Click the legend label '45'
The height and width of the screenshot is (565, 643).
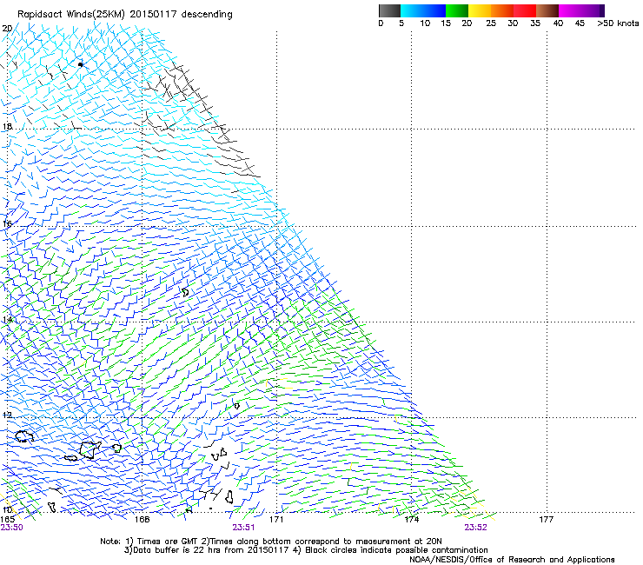coord(580,23)
